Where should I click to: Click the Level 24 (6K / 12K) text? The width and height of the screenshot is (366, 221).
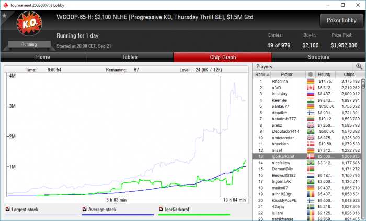click(200, 70)
